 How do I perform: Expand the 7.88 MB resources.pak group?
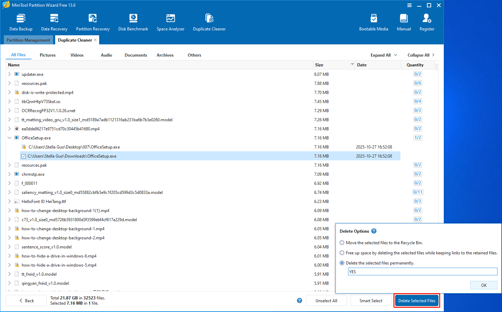click(9, 83)
